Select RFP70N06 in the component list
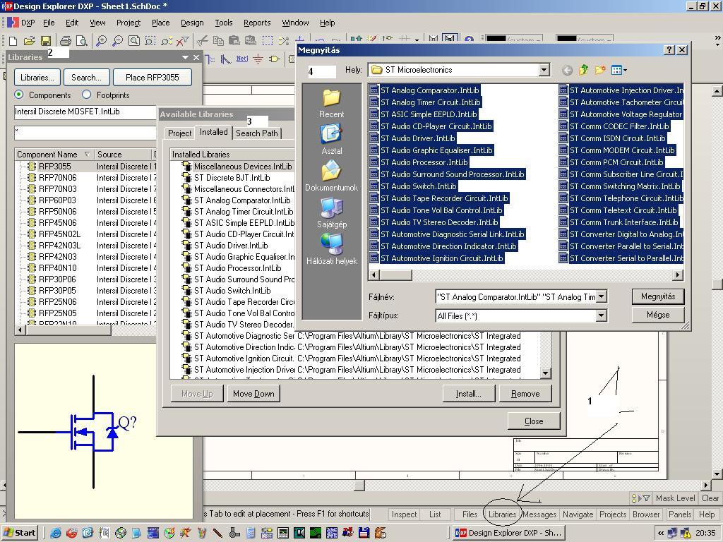723x542 pixels. 58,177
